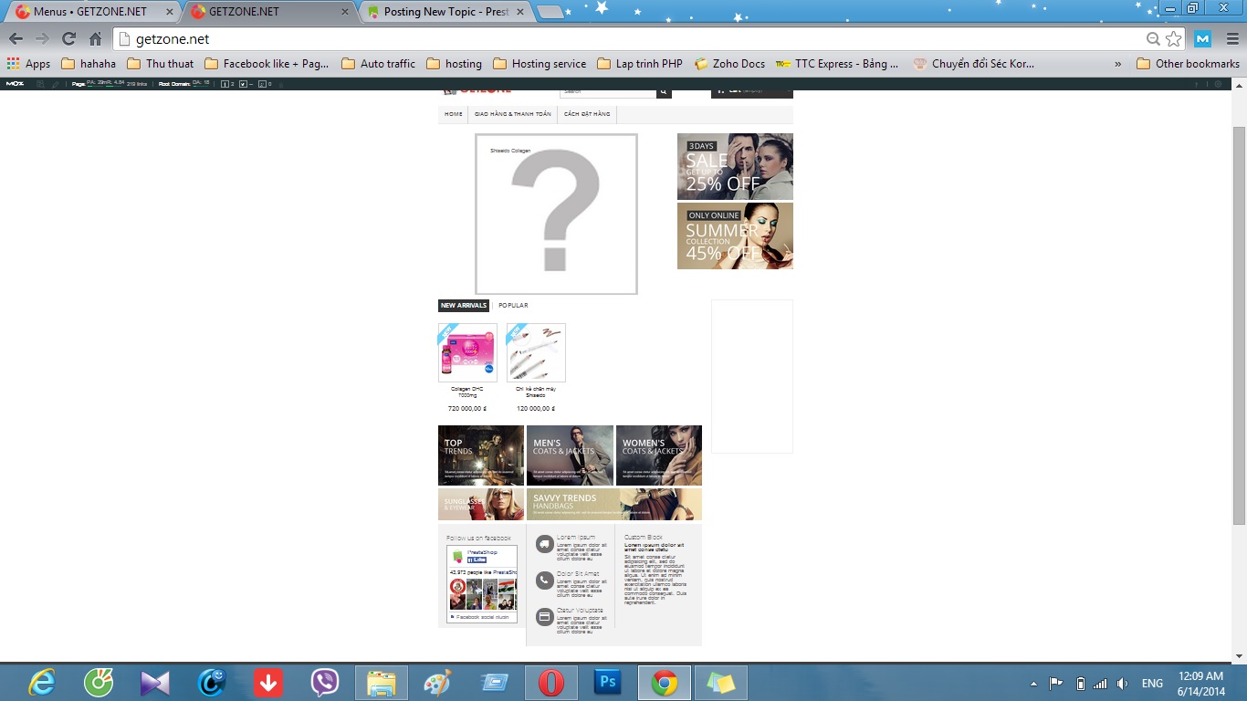This screenshot has height=701, width=1247.
Task: Click the site search magnifier button
Action: 665,92
